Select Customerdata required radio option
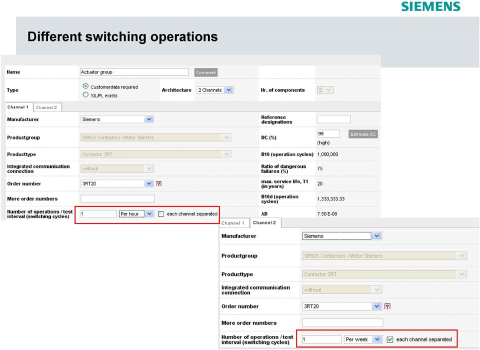Viewport: 480px width, 350px height. pyautogui.click(x=85, y=86)
